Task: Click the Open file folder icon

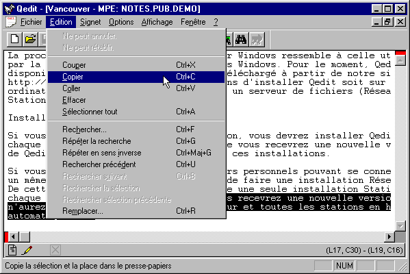Action: [30, 40]
